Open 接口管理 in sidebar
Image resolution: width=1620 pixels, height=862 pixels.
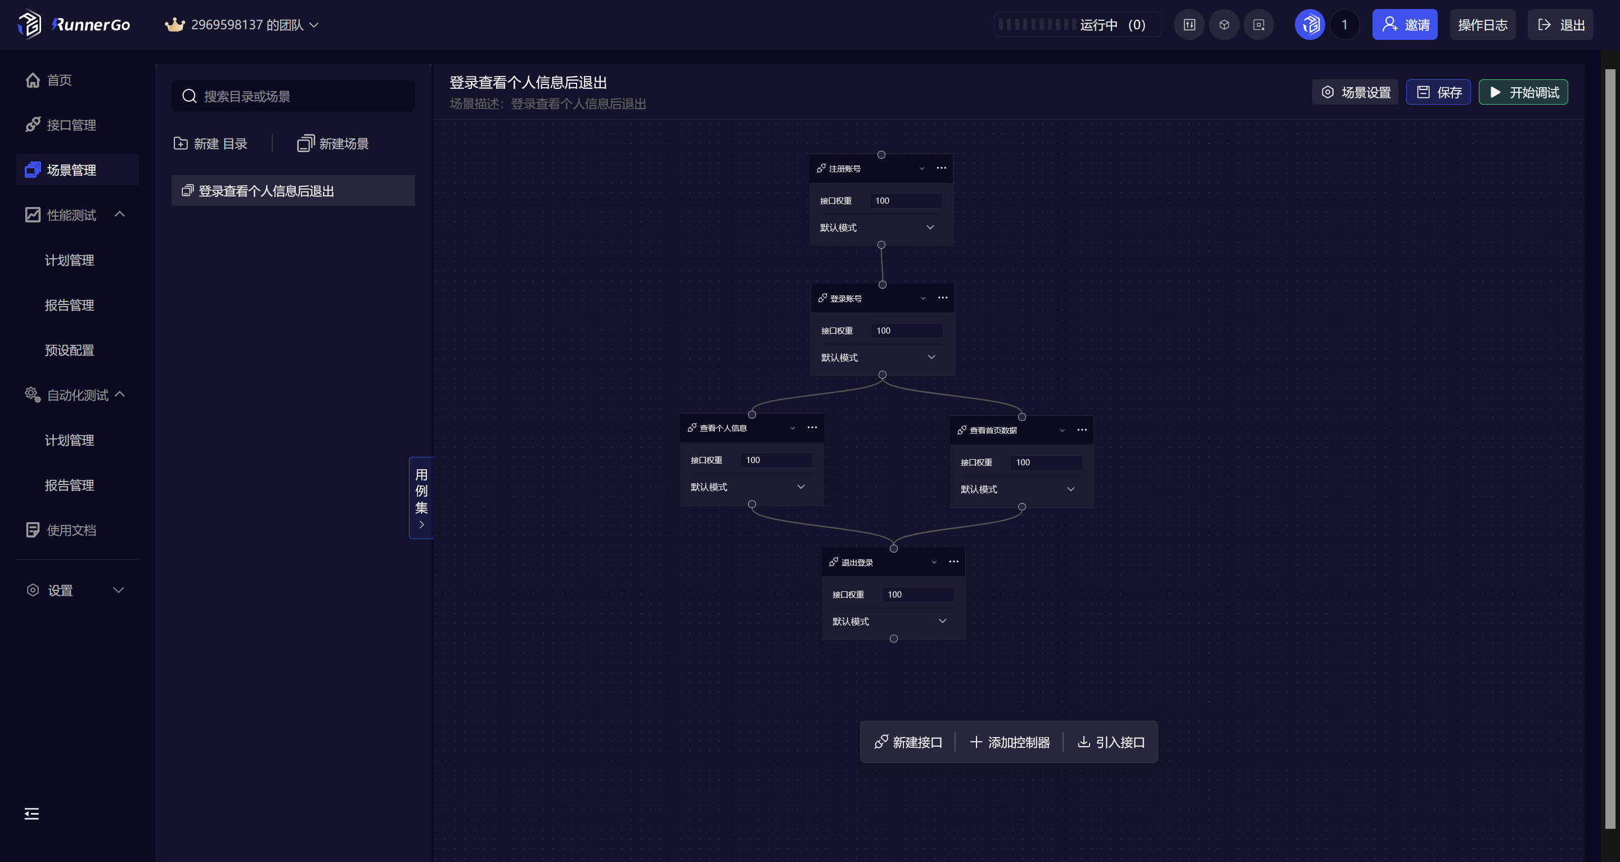78,124
